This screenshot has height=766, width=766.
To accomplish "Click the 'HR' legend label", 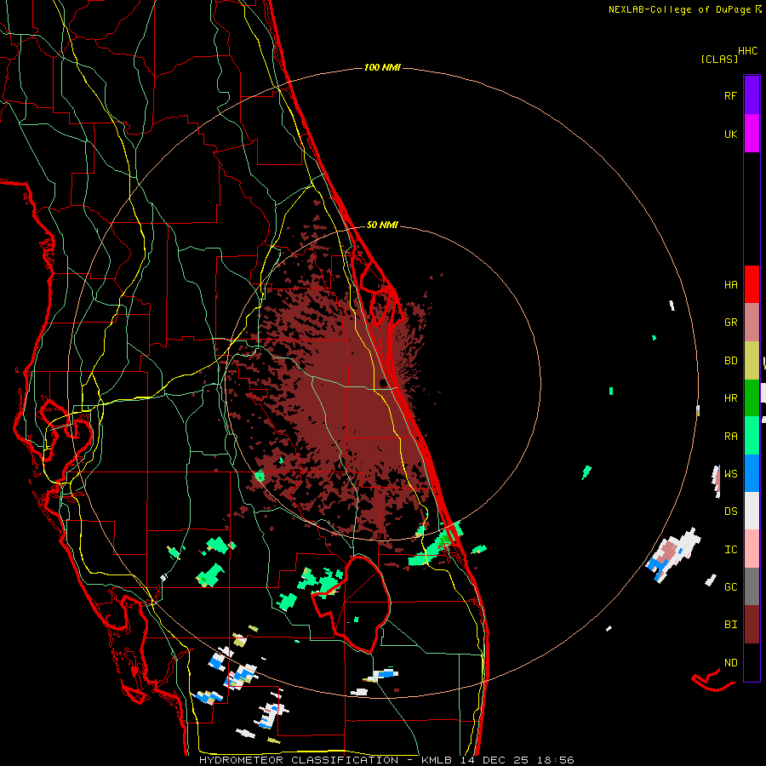I will [x=731, y=398].
